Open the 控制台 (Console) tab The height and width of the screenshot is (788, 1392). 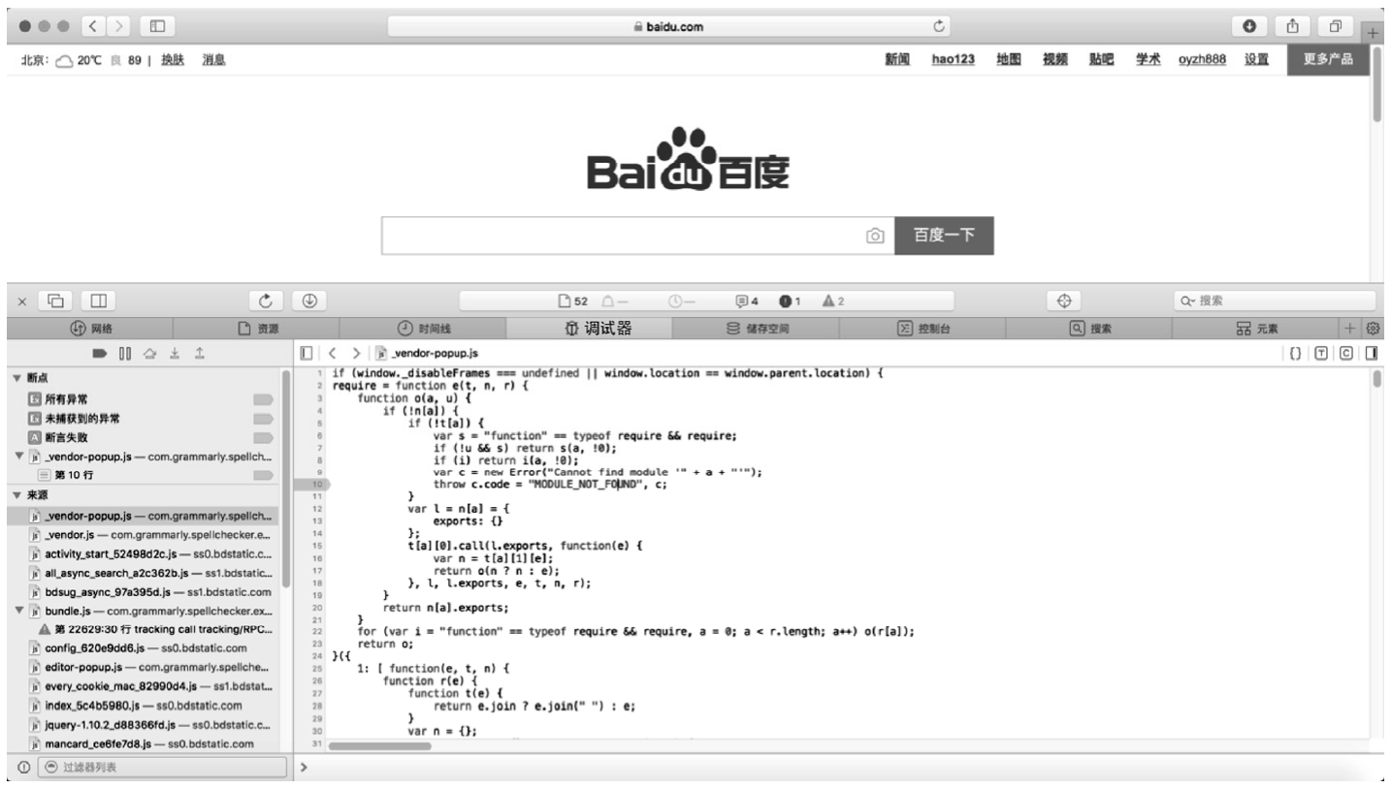924,329
